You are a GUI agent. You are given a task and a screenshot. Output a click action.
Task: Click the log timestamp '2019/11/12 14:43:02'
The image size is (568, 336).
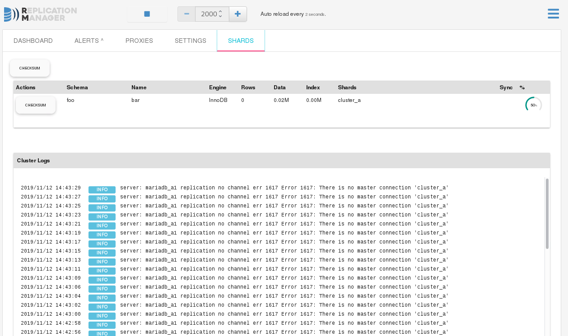(51, 305)
